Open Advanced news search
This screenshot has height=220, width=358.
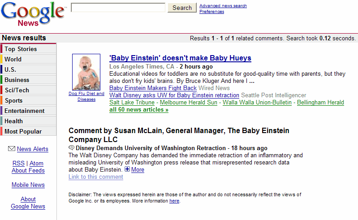coord(223,6)
